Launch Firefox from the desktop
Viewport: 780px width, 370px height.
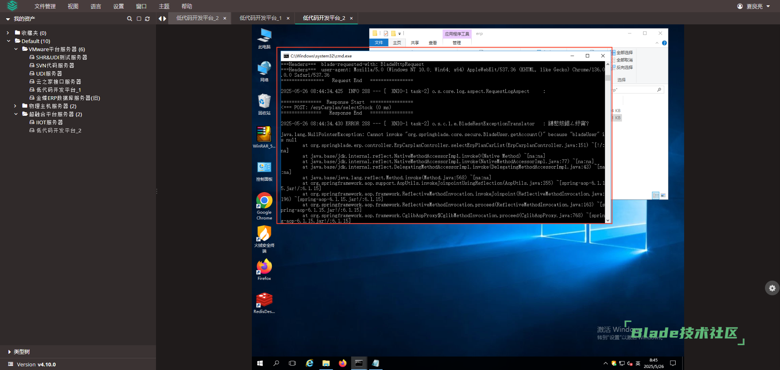coord(264,270)
